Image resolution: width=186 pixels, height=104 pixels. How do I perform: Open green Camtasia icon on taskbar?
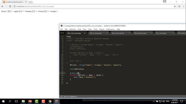37,101
